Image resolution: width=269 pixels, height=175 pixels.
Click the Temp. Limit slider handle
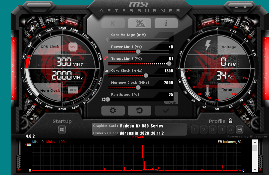[169, 63]
